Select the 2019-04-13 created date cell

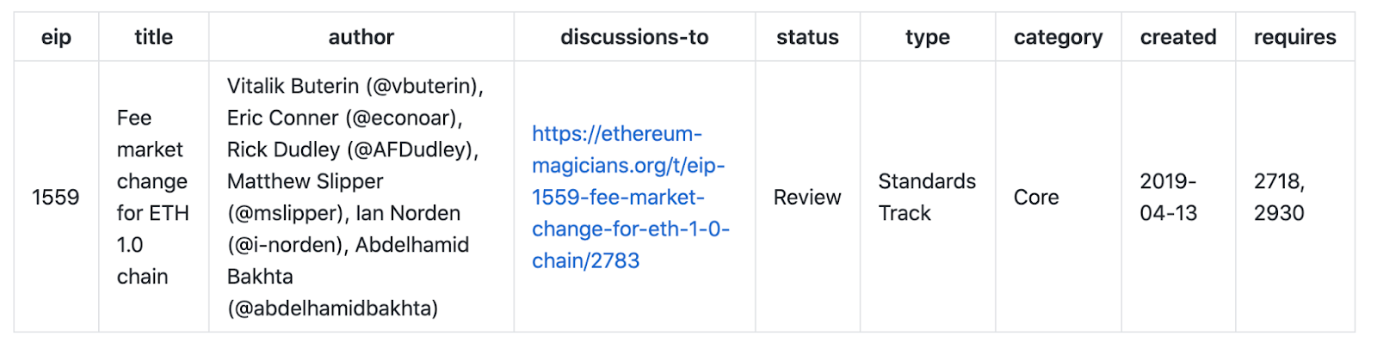[1168, 197]
